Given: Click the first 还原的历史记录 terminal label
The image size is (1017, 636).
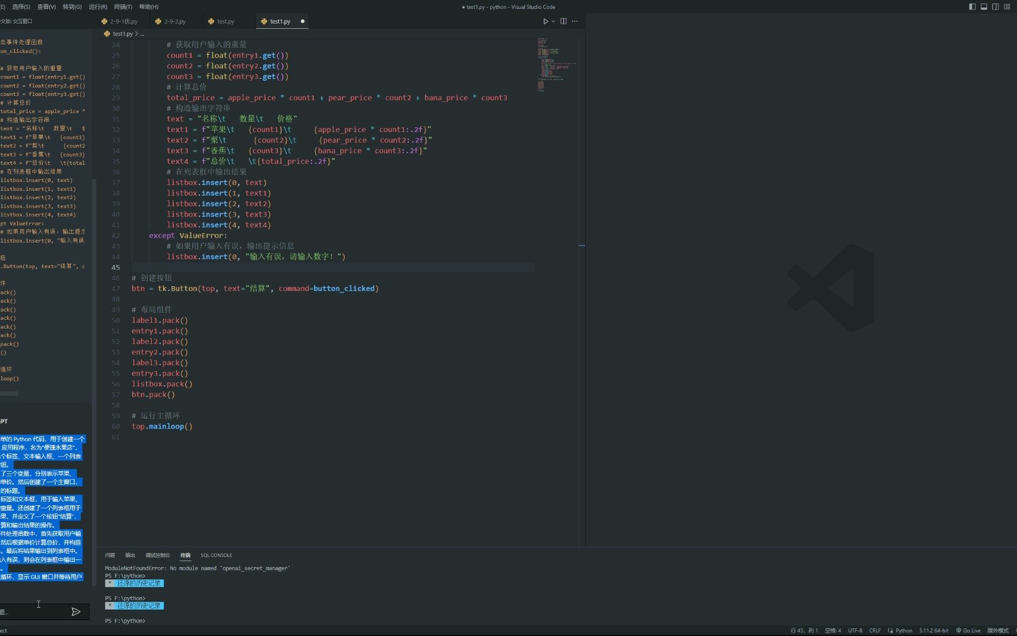Looking at the screenshot, I should point(134,584).
